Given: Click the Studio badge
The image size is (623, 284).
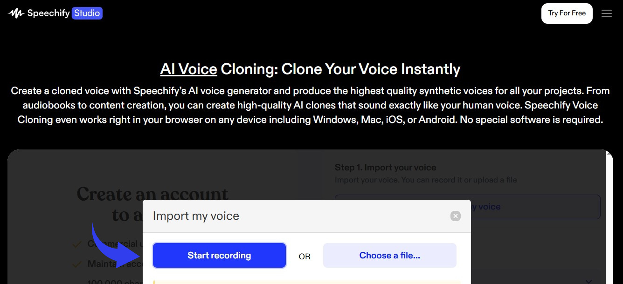Looking at the screenshot, I should click(x=87, y=13).
